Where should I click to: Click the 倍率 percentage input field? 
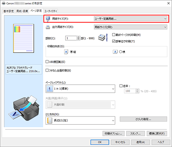(130, 91)
